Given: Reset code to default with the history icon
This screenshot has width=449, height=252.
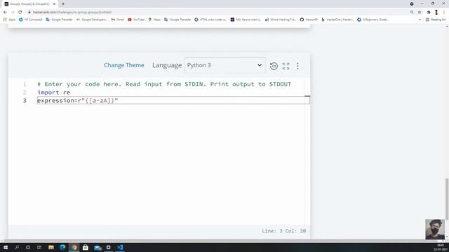Looking at the screenshot, I should point(274,66).
